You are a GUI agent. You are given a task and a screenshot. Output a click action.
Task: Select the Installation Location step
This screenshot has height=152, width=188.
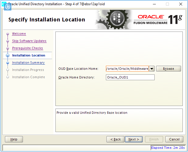coord(29,55)
